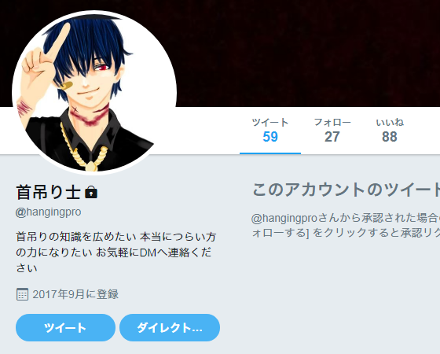Click the following count number 27

[x=332, y=137]
